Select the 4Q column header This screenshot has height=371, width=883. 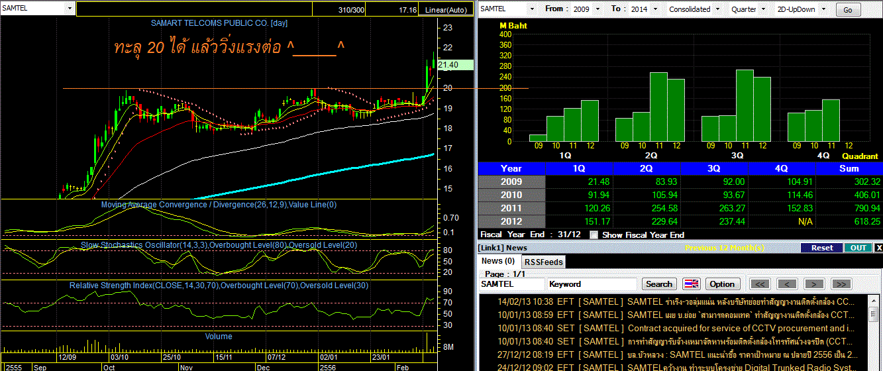782,168
